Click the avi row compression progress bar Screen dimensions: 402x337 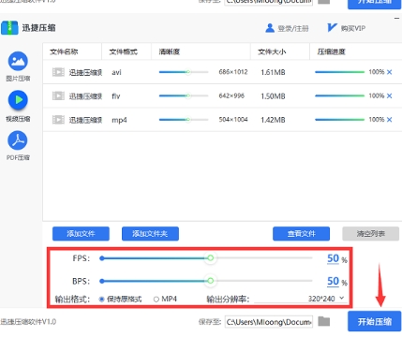[x=339, y=72]
